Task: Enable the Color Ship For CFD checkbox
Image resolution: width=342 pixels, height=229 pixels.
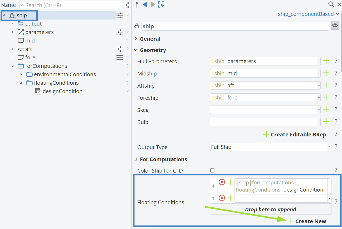Action: tap(212, 170)
